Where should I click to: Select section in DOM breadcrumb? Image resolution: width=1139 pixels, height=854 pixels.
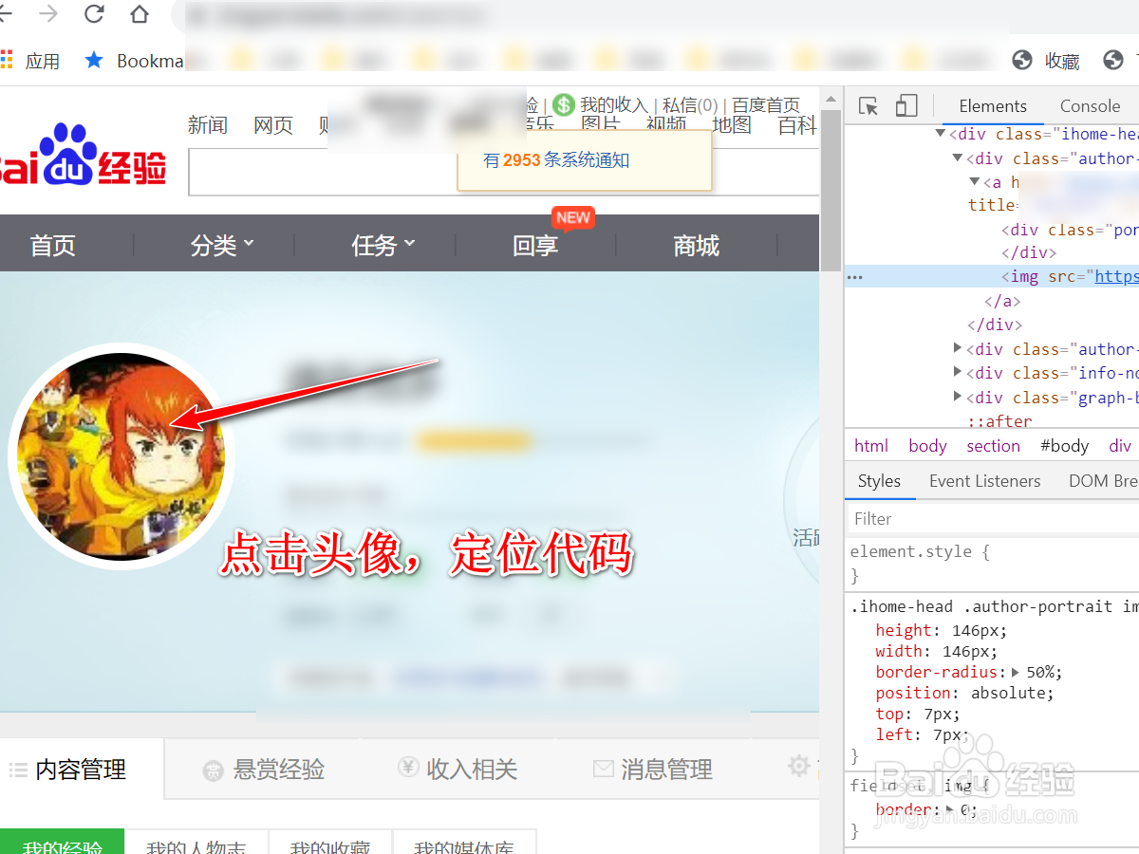[x=993, y=446]
